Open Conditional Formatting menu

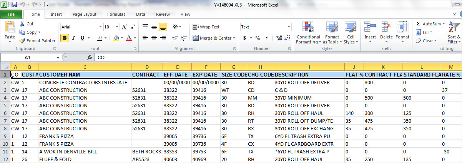(308, 33)
